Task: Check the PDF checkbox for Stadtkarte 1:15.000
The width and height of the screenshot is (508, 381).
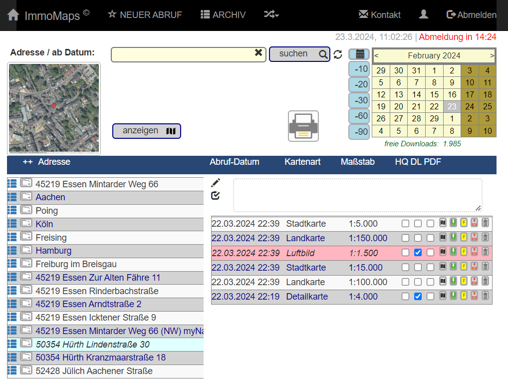Action: (x=430, y=268)
